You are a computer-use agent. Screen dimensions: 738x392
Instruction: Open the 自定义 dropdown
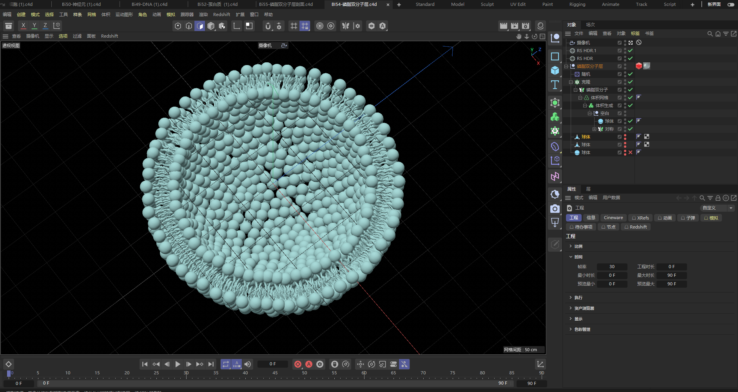pyautogui.click(x=717, y=208)
